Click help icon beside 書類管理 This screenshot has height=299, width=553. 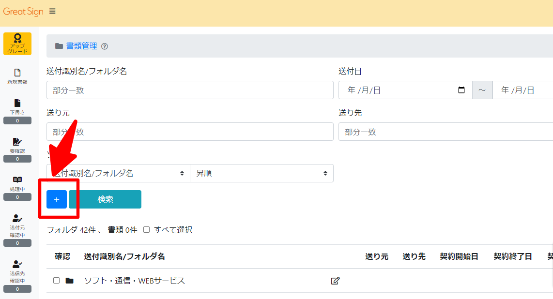105,46
